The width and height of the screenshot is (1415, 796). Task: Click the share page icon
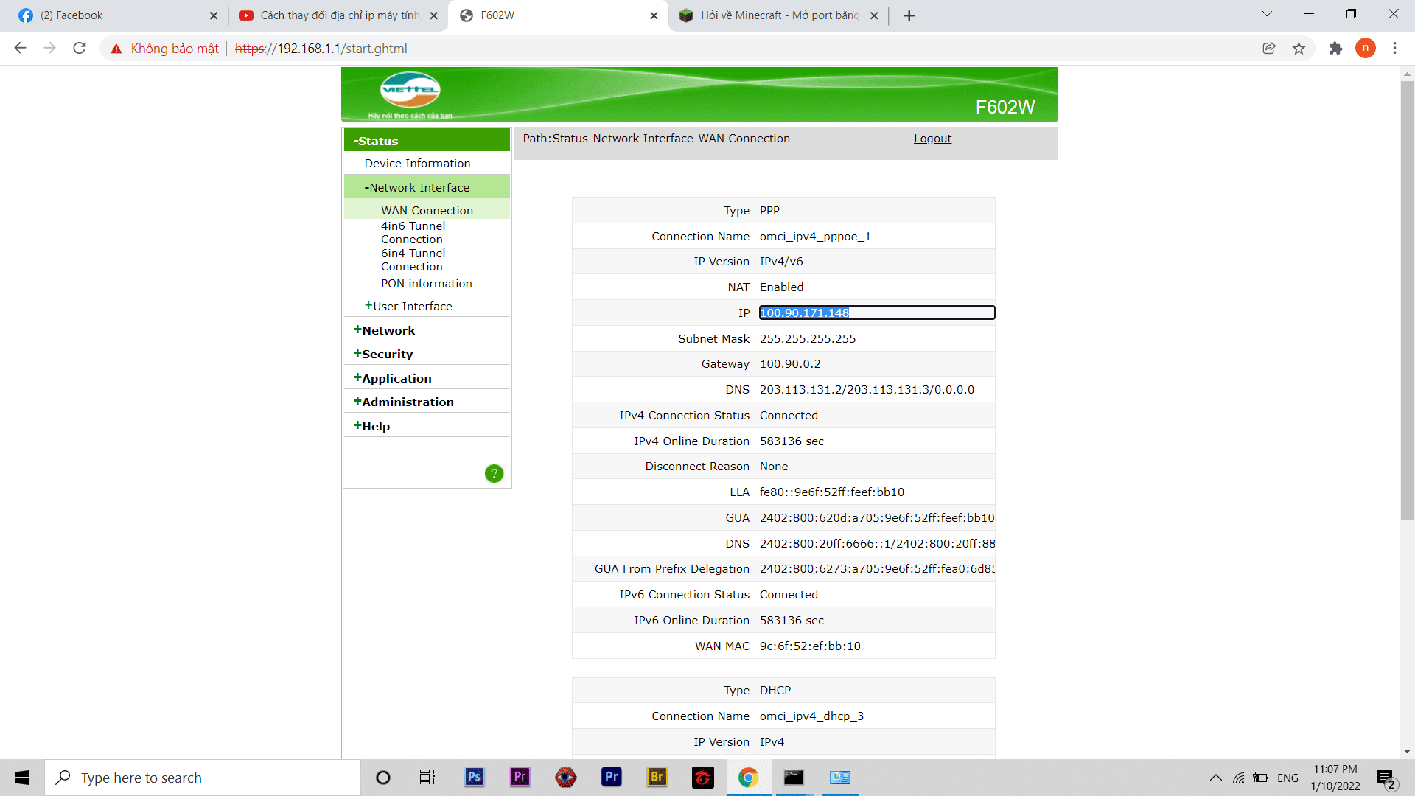point(1269,49)
